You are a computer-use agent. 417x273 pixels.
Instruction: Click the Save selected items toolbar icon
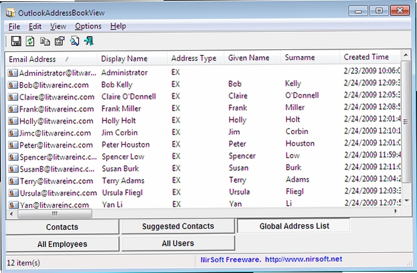tap(16, 41)
